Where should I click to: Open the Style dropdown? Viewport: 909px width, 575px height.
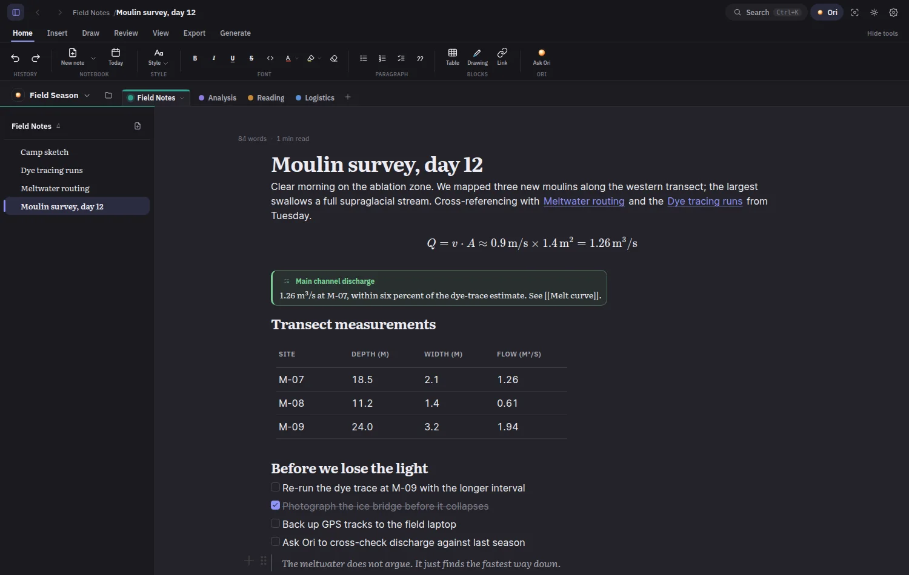click(x=158, y=57)
